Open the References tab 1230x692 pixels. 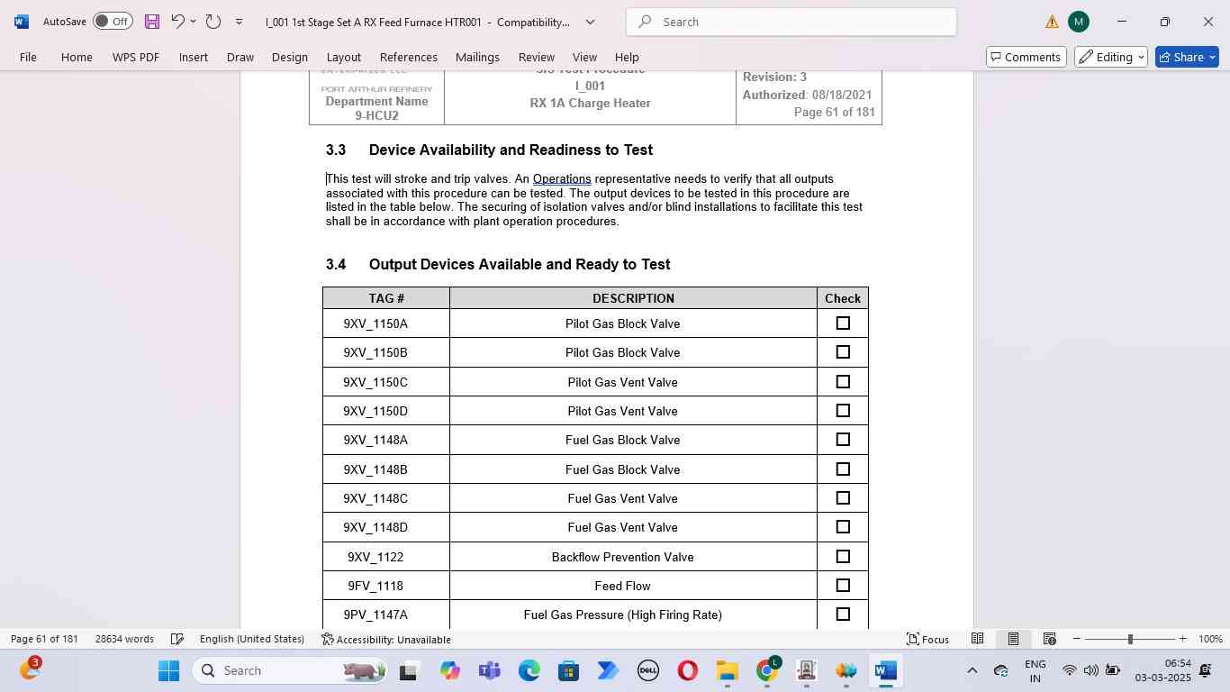click(408, 57)
